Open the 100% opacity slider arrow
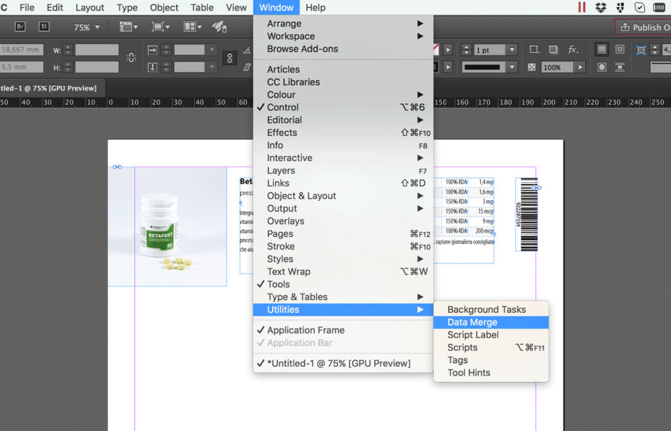The height and width of the screenshot is (431, 671). [581, 67]
